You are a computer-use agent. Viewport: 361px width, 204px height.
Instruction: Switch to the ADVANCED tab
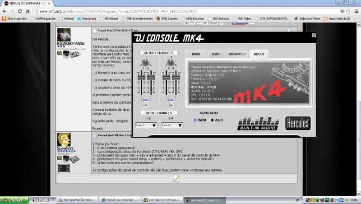237,54
